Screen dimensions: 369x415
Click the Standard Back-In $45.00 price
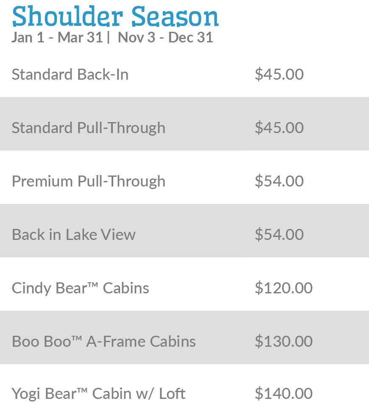(279, 75)
